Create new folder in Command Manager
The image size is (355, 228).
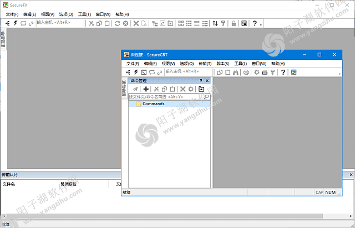tap(201, 89)
